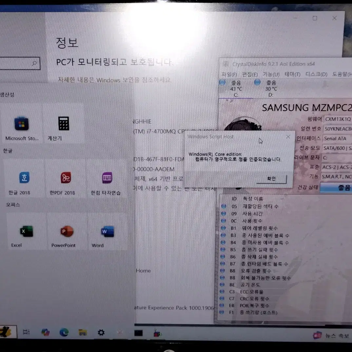The width and height of the screenshot is (352, 352).
Task: Click the 전송 모드 SATA/600 field
Action: point(337,148)
